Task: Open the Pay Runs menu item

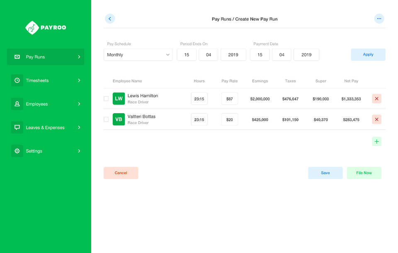Action: (x=46, y=57)
